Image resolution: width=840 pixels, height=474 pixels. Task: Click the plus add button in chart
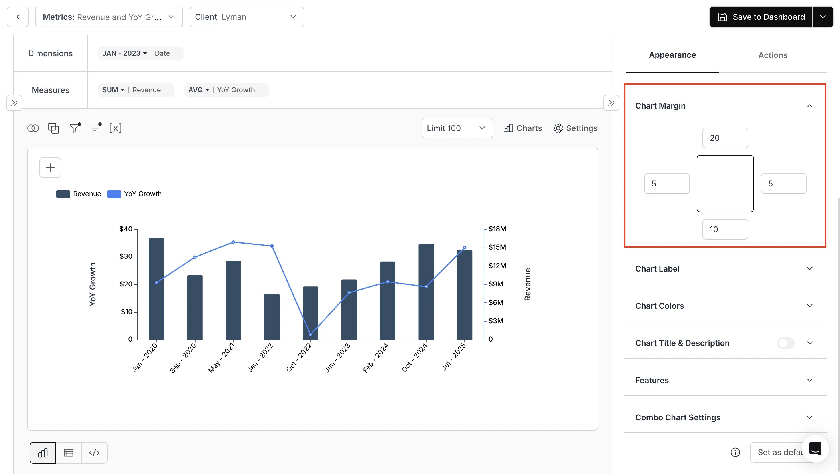pos(50,168)
